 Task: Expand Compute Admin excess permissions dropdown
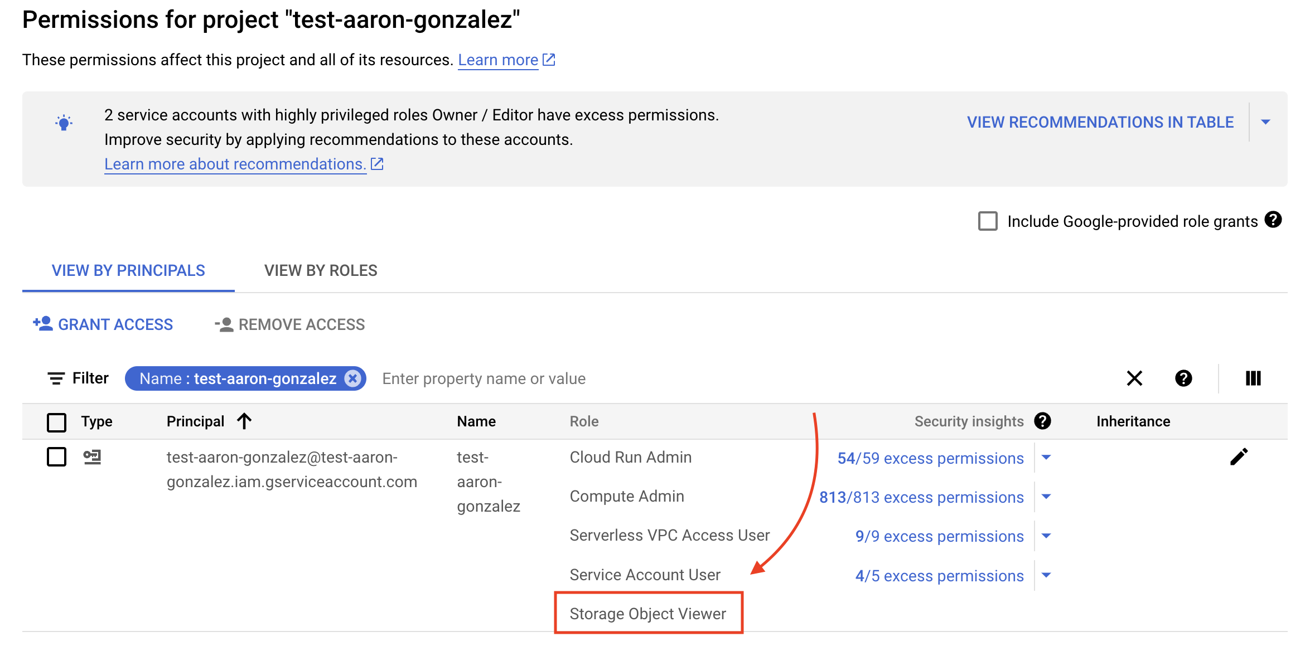click(x=1046, y=497)
